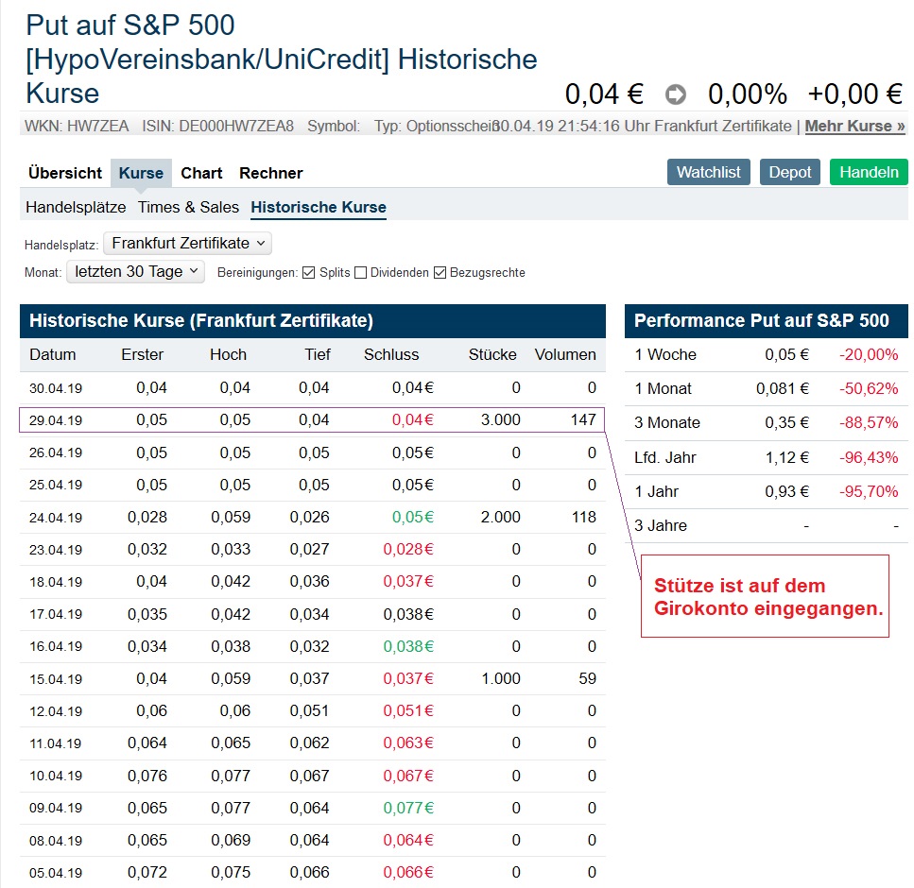
Task: Go to Handelsplätze subtab
Action: pos(76,207)
